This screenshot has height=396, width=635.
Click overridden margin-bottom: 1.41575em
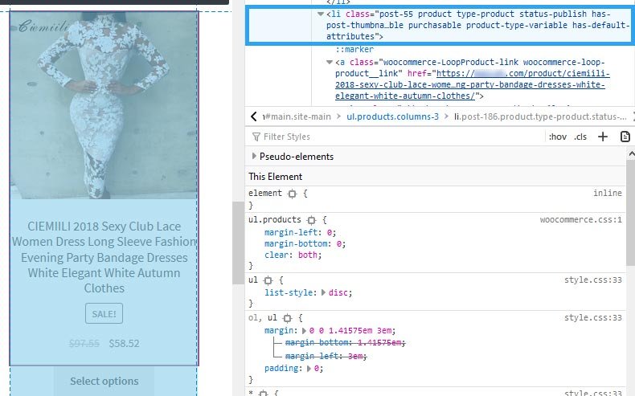point(345,343)
